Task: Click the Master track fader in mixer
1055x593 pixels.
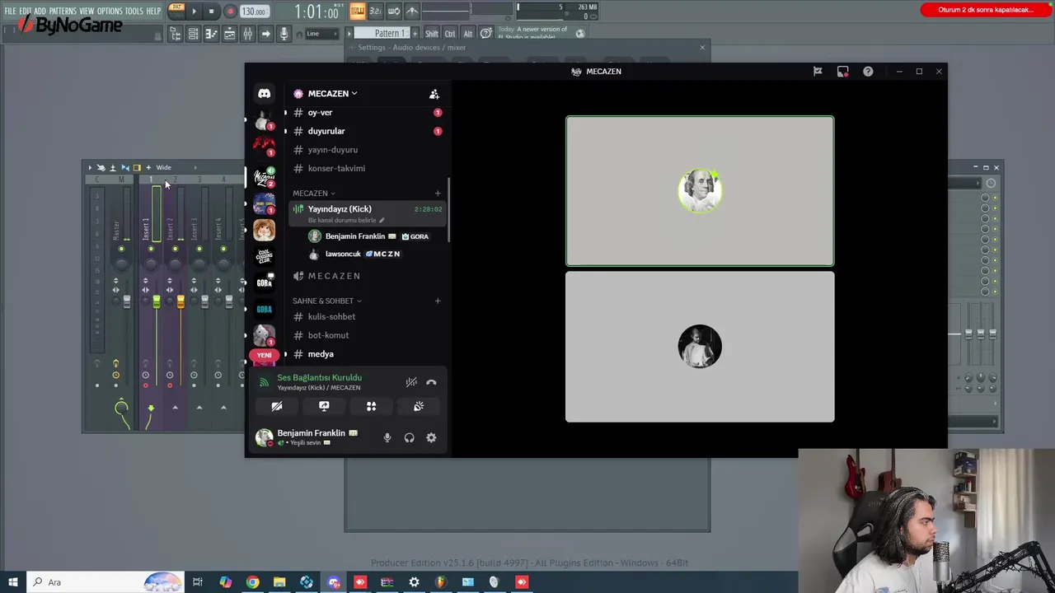Action: click(x=126, y=302)
